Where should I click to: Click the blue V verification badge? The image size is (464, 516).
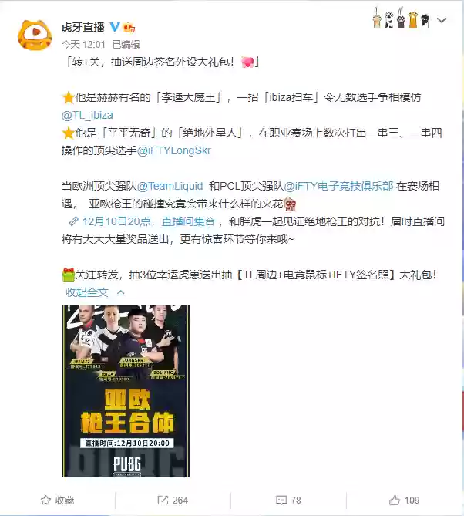click(x=115, y=27)
